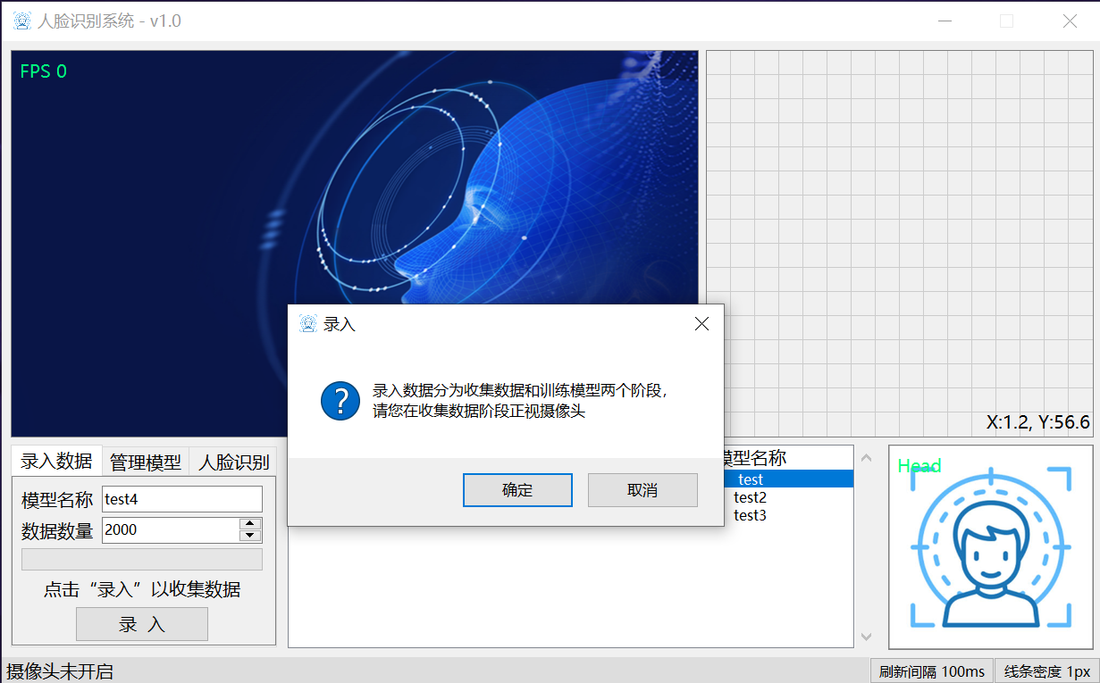Increase 数据数量 using the up stepper arrow
This screenshot has height=683, width=1100.
[x=252, y=524]
